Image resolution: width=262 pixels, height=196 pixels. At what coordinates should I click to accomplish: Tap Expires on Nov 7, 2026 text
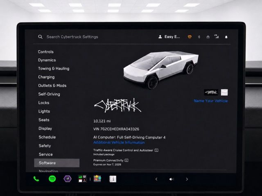[x=107, y=165]
